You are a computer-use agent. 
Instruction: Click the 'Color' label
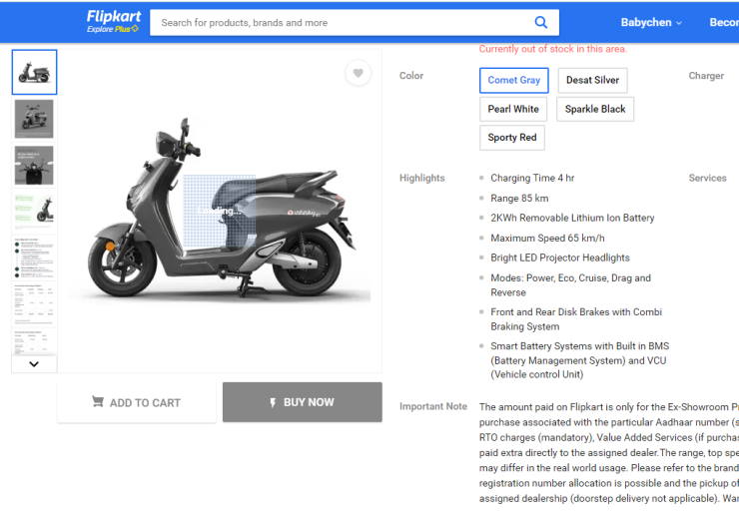411,76
